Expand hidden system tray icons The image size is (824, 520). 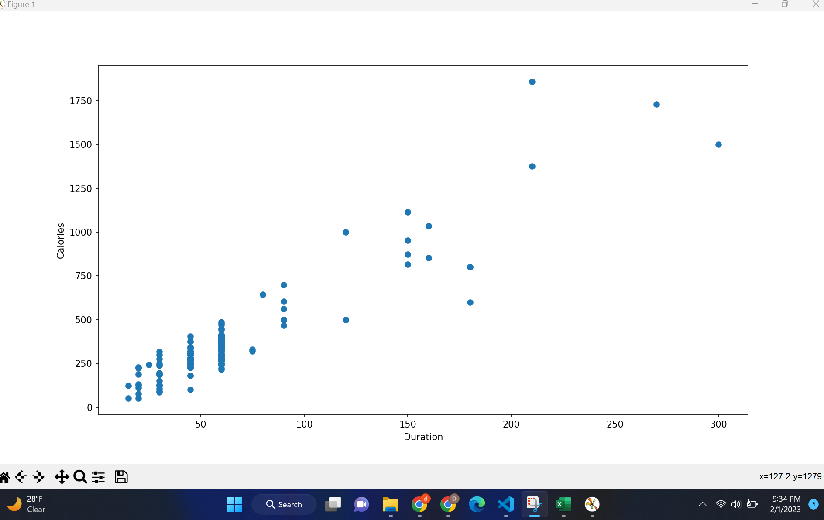click(702, 504)
